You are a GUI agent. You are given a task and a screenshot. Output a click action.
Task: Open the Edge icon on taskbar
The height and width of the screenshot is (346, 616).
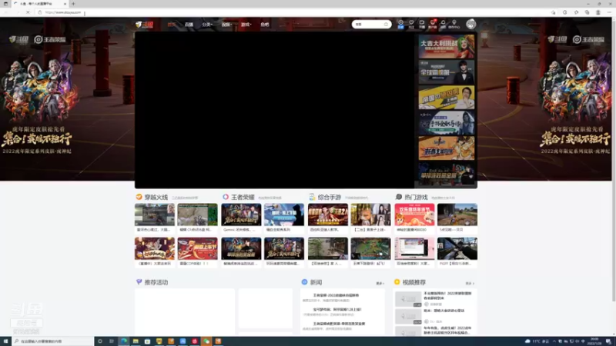pos(124,341)
